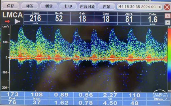Click the 打印 print button
Image resolution: width=171 pixels, height=106 pixels.
[68, 6]
